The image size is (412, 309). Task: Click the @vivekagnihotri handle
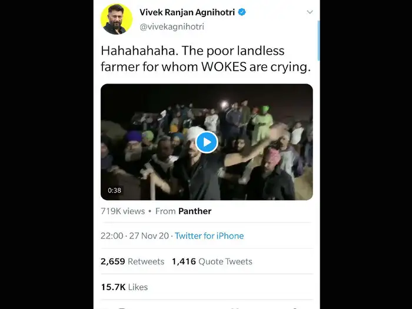pyautogui.click(x=172, y=26)
